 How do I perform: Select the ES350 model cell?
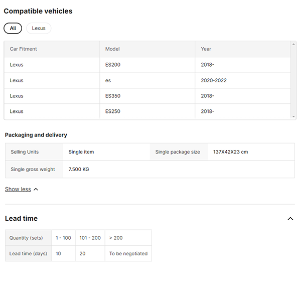pos(113,96)
